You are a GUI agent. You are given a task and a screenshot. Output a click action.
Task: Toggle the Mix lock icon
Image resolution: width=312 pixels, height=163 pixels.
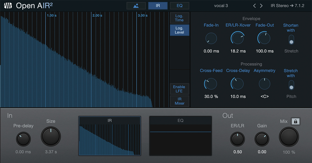pos(296,121)
